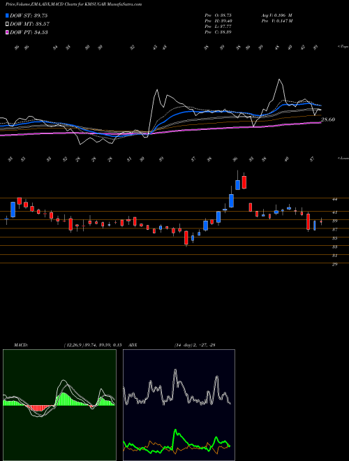The width and height of the screenshot is (349, 461).
Task: Click the Pre V: 0.147 M volume text
Action: pos(276,21)
